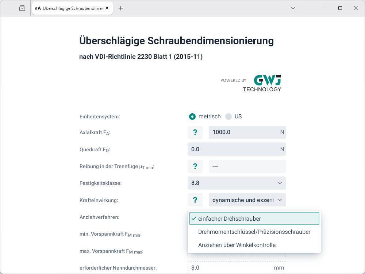This screenshot has width=365, height=274.
Task: Select metrisch unit system
Action: 192,117
